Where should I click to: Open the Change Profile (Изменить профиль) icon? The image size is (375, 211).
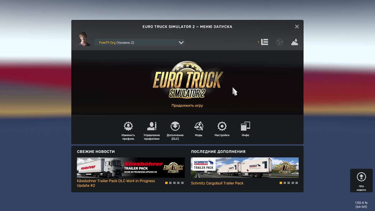tap(128, 126)
